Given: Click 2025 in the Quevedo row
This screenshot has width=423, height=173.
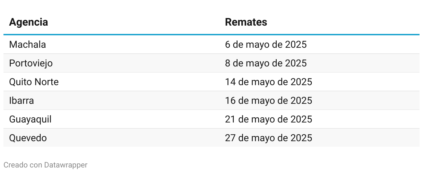Looking at the screenshot, I should (x=301, y=138).
